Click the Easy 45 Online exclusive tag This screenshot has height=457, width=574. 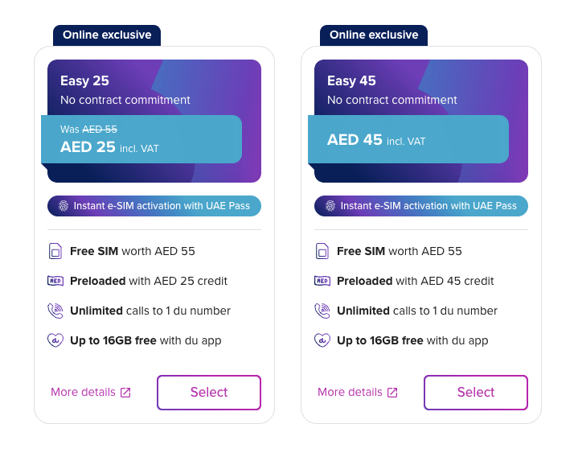(x=374, y=35)
